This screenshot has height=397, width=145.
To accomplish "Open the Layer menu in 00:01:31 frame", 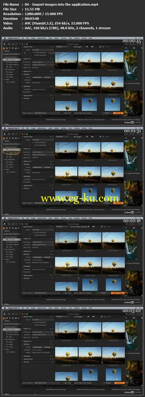I will click(x=50, y=128).
